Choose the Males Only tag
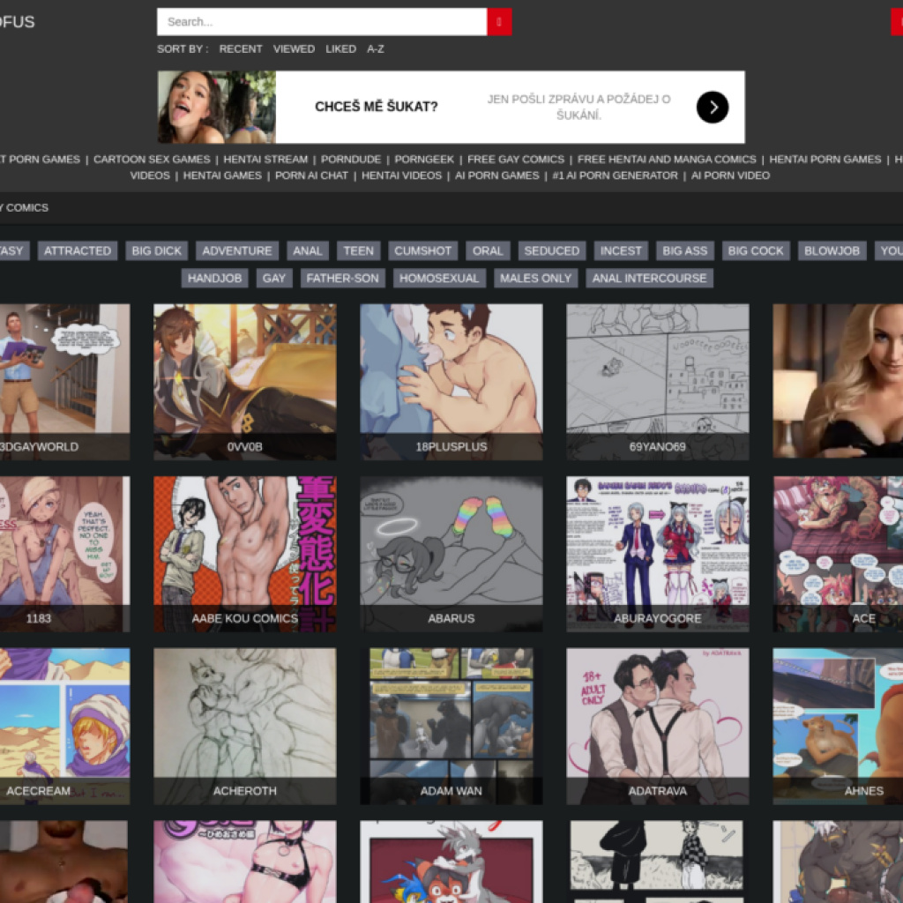Screen dimensions: 903x903 click(x=536, y=279)
